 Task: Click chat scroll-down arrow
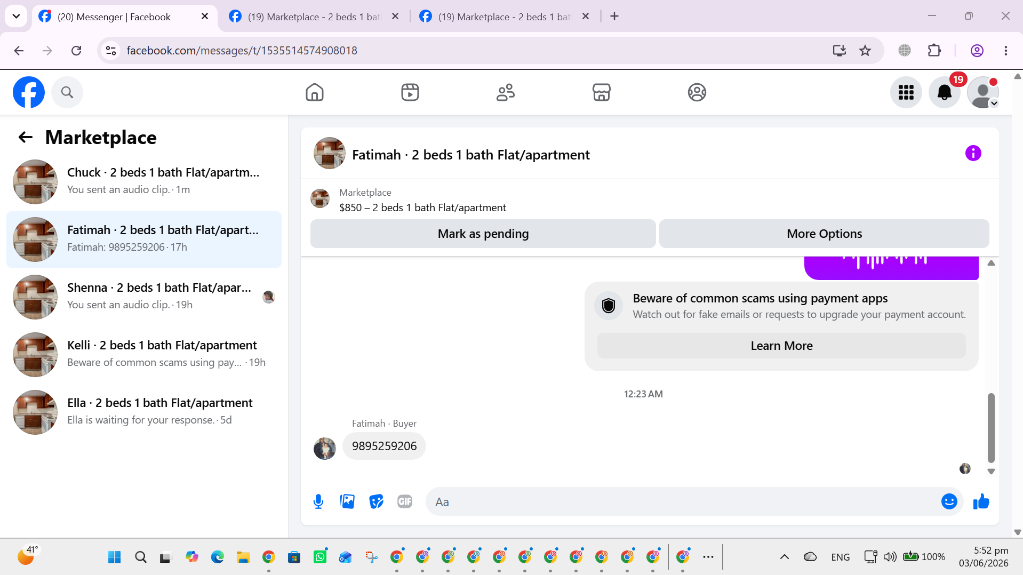[991, 472]
